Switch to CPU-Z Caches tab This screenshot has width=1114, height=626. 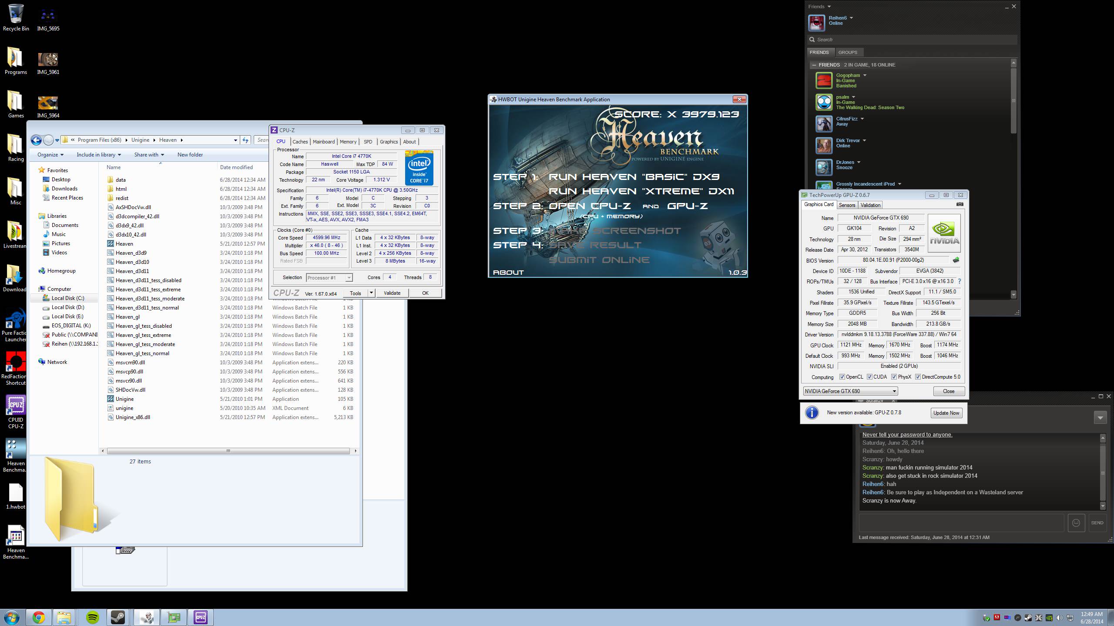pyautogui.click(x=300, y=142)
